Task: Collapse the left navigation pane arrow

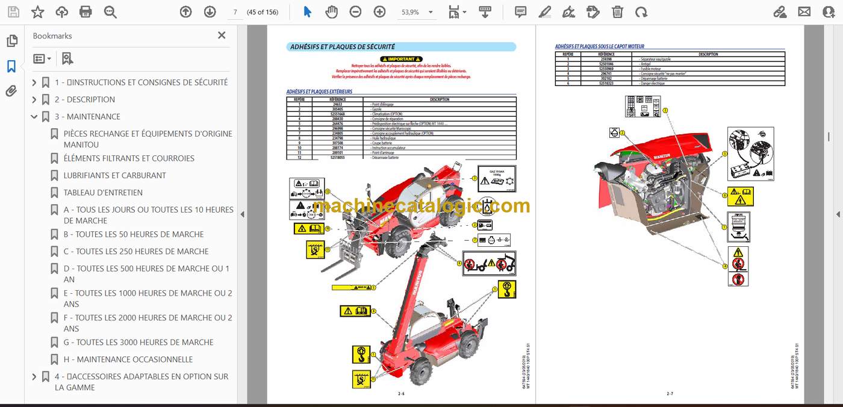Action: (x=242, y=214)
